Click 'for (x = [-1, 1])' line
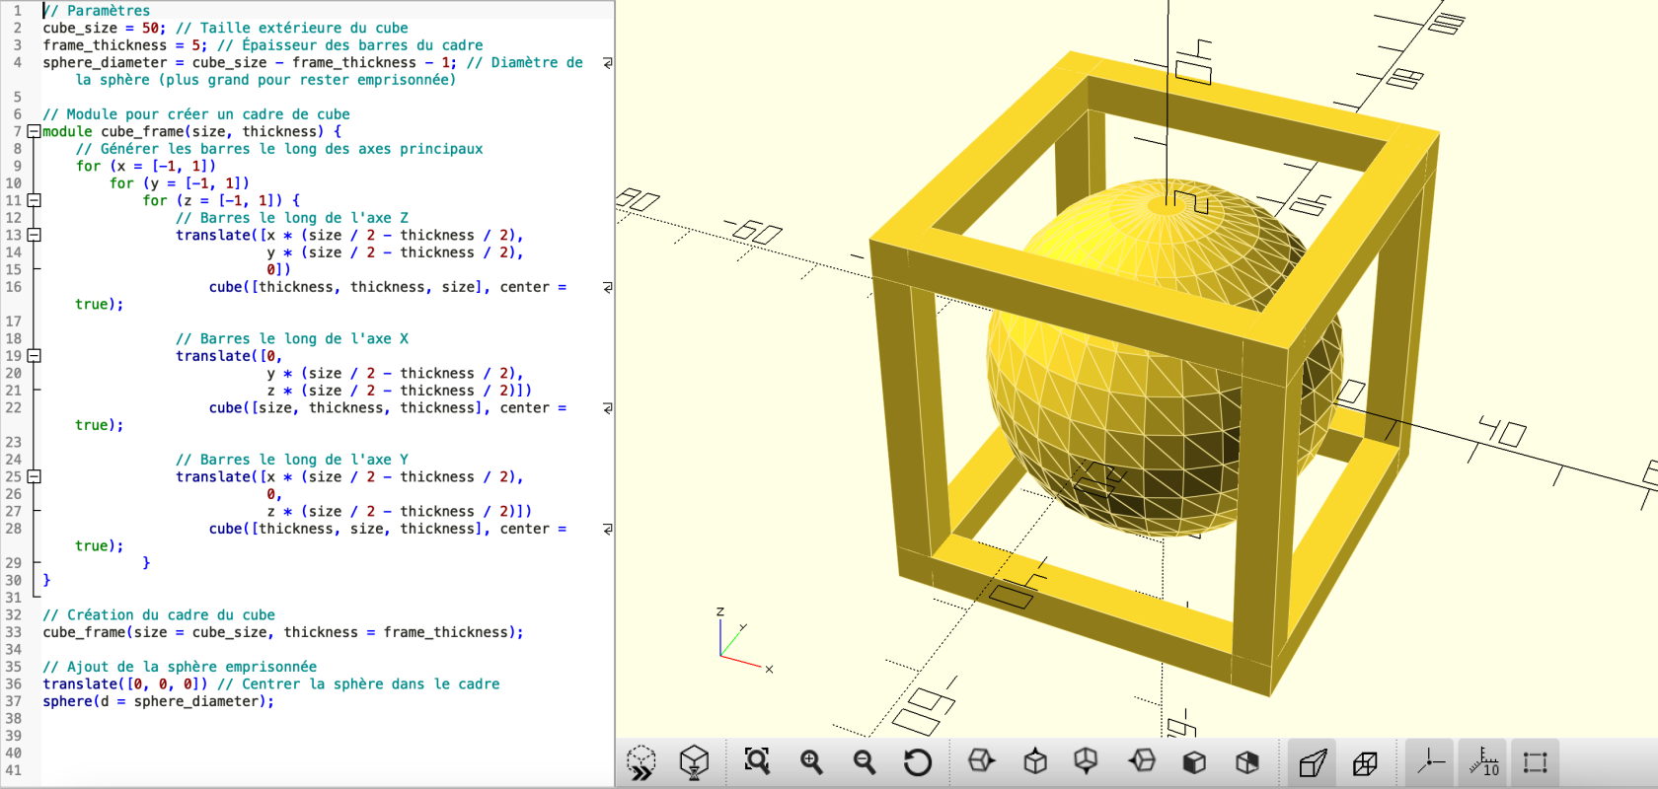This screenshot has height=789, width=1658. [x=146, y=166]
